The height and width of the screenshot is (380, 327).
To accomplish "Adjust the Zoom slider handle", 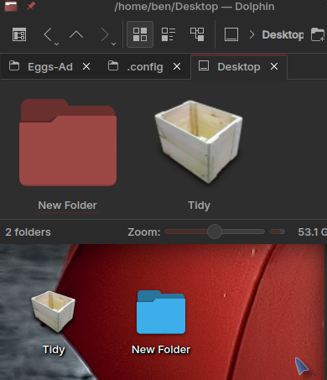I will (x=215, y=232).
